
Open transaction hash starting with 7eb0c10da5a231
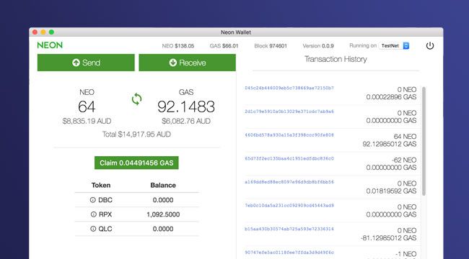point(289,206)
